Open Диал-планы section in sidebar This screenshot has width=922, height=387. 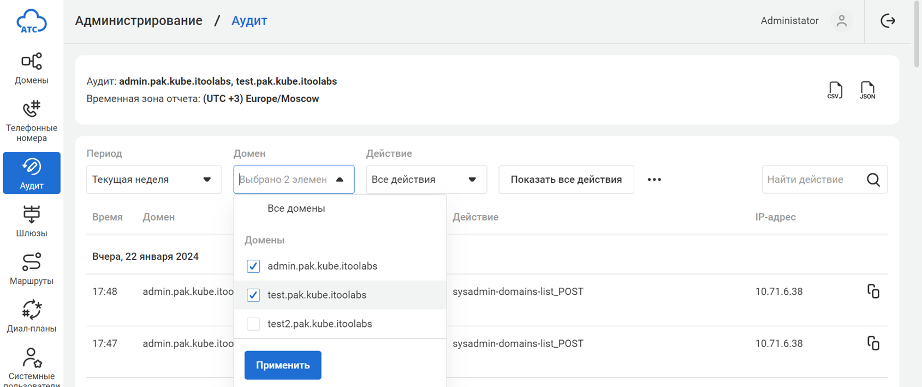tap(32, 316)
